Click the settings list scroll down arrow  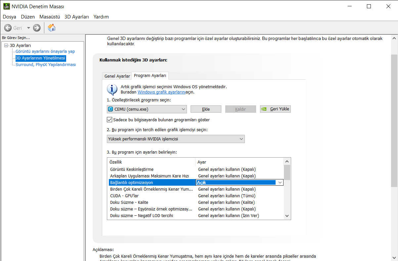pyautogui.click(x=287, y=216)
